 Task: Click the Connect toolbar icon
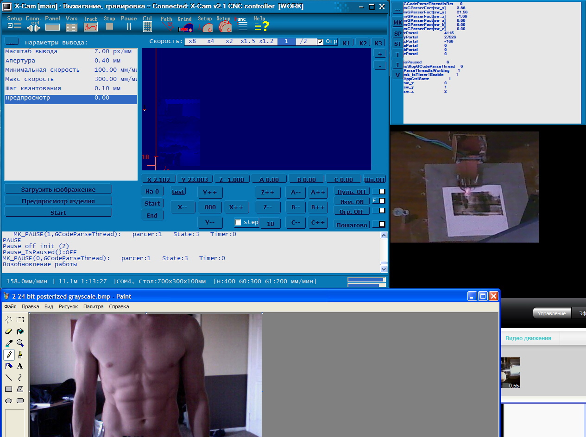tap(33, 24)
